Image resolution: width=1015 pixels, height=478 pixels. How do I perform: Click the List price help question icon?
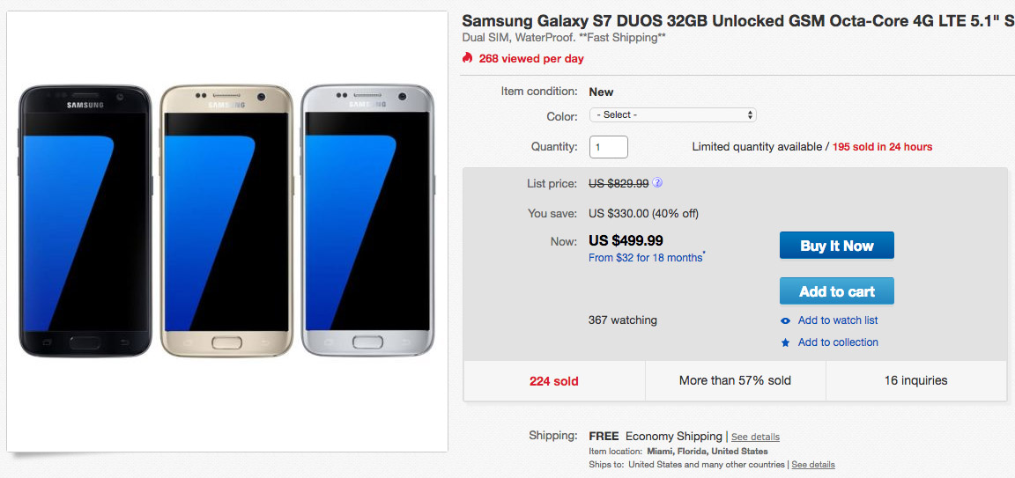pyautogui.click(x=657, y=183)
